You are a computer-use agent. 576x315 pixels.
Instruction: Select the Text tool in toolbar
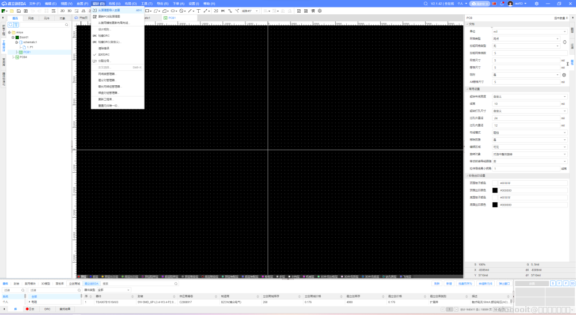[x=199, y=11]
